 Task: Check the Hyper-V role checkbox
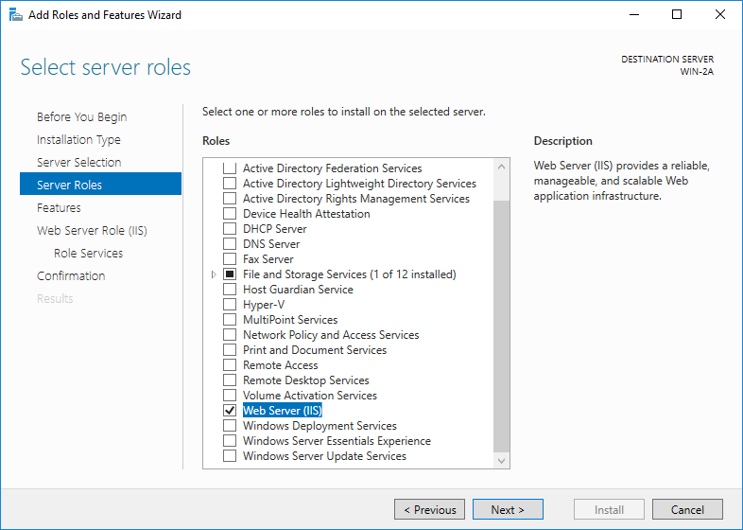[x=229, y=305]
